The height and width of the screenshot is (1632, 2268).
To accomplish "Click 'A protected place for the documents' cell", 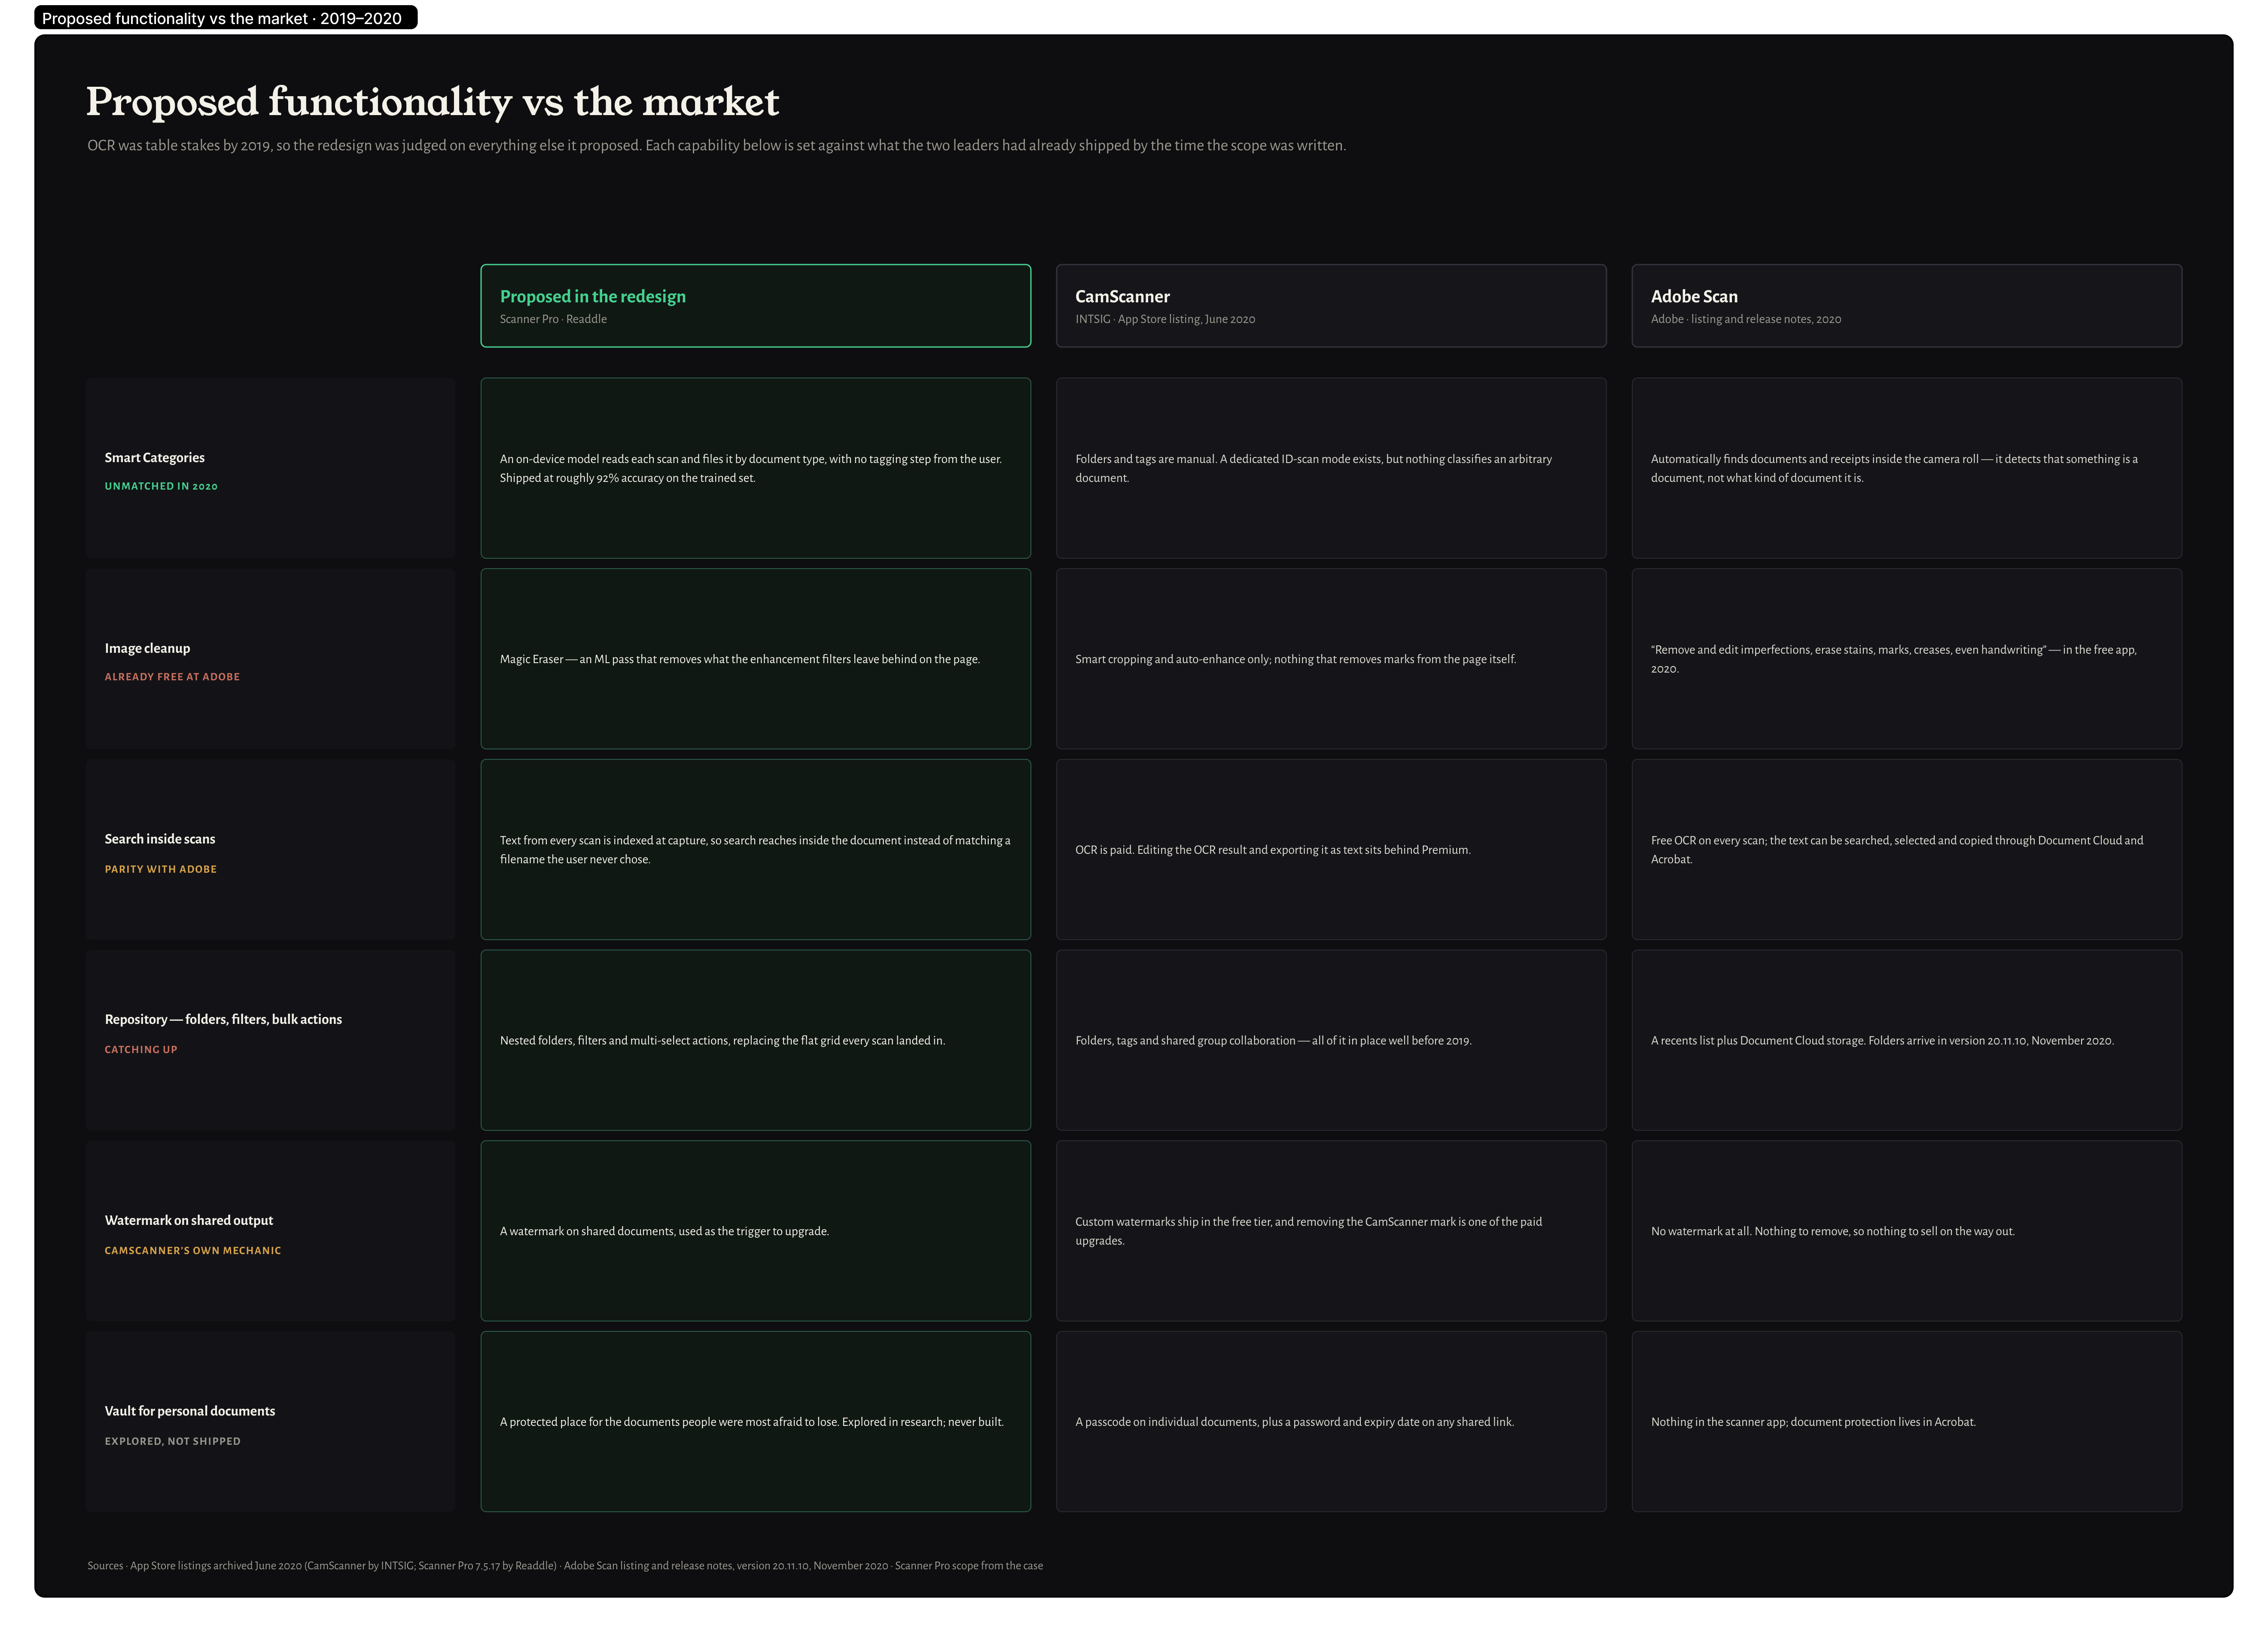I will (x=755, y=1421).
